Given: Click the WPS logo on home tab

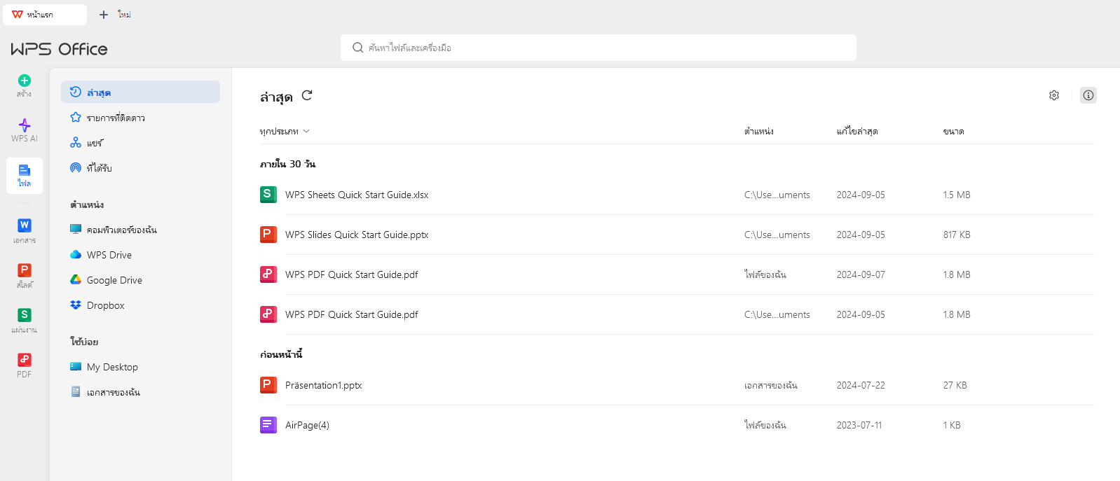Looking at the screenshot, I should [x=18, y=14].
